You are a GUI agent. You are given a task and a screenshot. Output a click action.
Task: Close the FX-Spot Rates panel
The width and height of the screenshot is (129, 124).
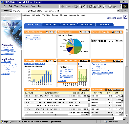click(122, 90)
